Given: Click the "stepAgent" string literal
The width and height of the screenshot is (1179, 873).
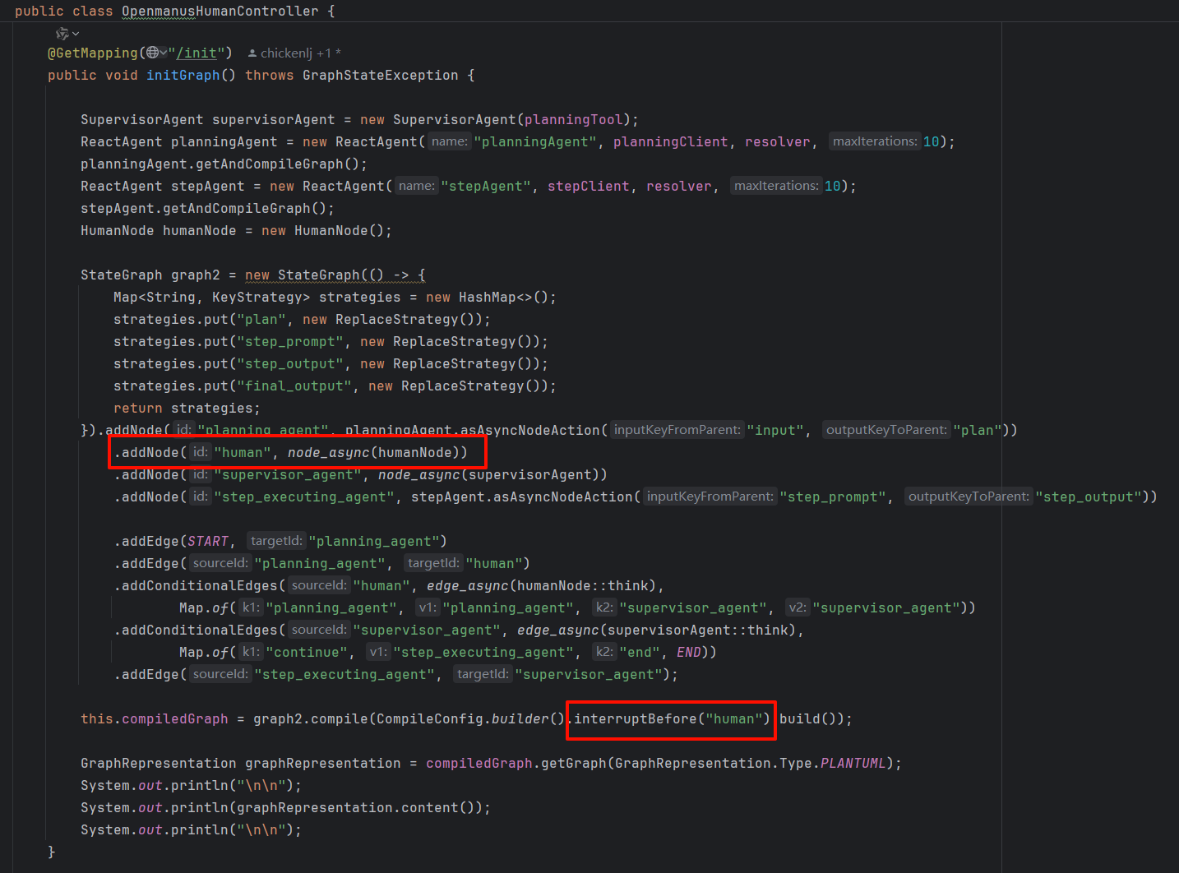Looking at the screenshot, I should 486,186.
